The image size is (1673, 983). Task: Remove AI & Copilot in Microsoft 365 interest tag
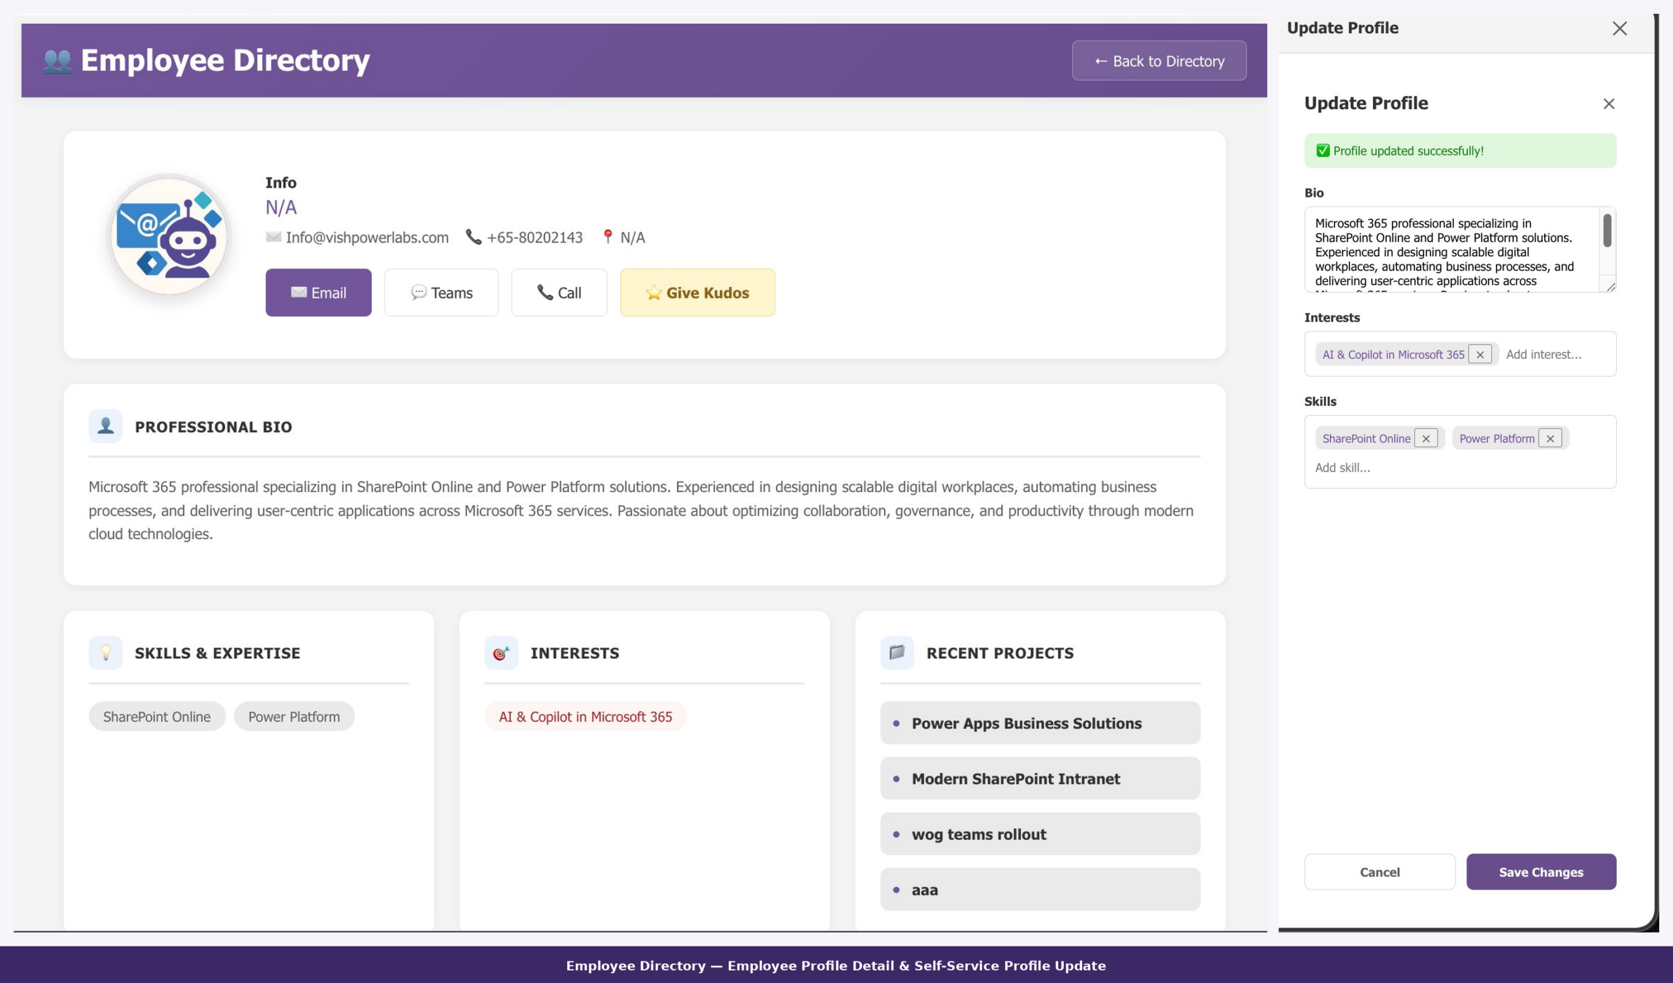(x=1480, y=354)
